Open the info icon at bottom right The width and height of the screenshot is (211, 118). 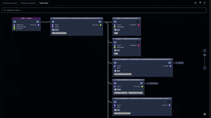pos(205,114)
